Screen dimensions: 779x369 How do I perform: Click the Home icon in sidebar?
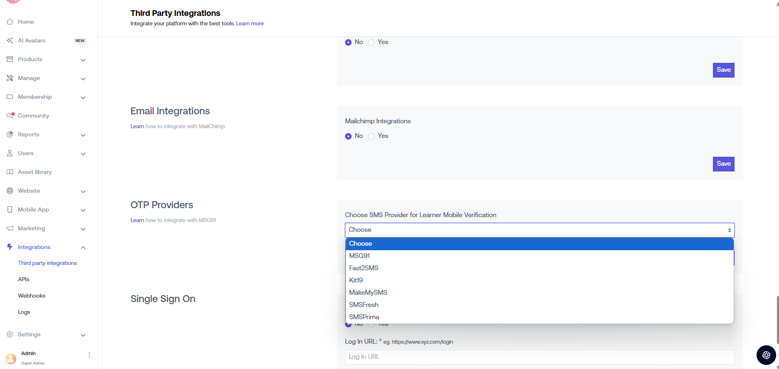(x=10, y=22)
